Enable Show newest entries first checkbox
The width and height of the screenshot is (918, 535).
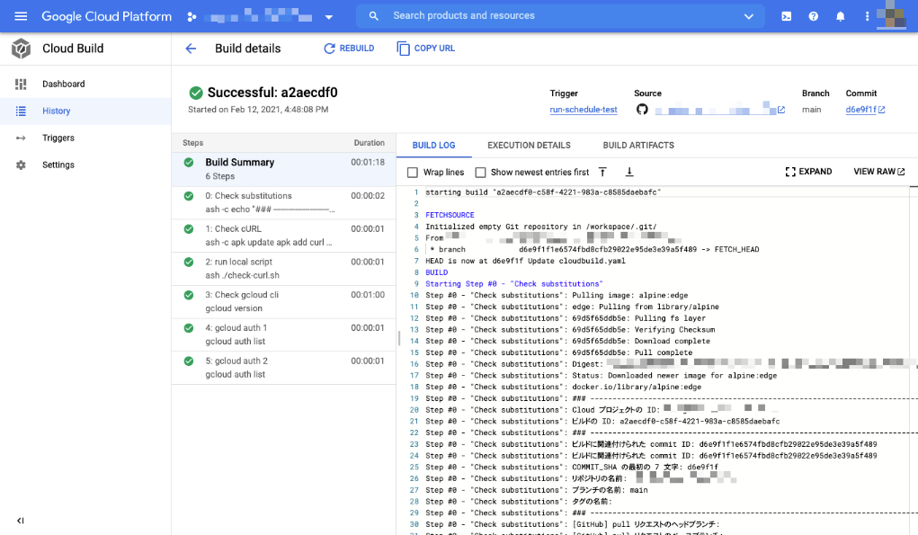481,172
